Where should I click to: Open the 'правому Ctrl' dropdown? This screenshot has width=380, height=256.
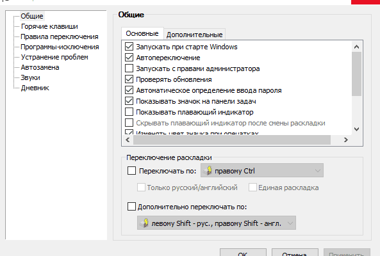(262, 171)
